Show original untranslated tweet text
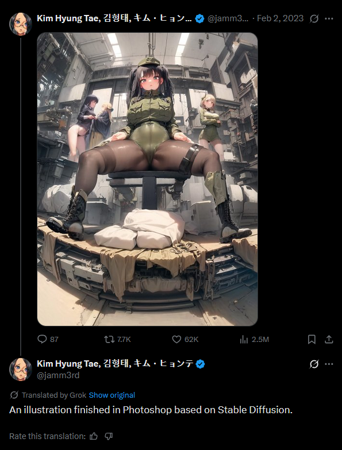This screenshot has height=450, width=342. point(112,395)
